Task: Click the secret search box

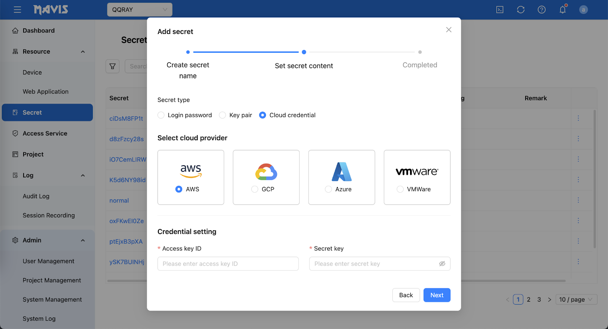Action: tap(136, 66)
